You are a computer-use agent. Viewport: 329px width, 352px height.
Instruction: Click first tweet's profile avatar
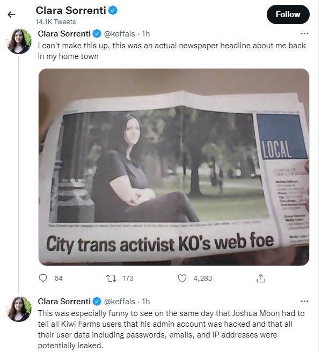(19, 41)
